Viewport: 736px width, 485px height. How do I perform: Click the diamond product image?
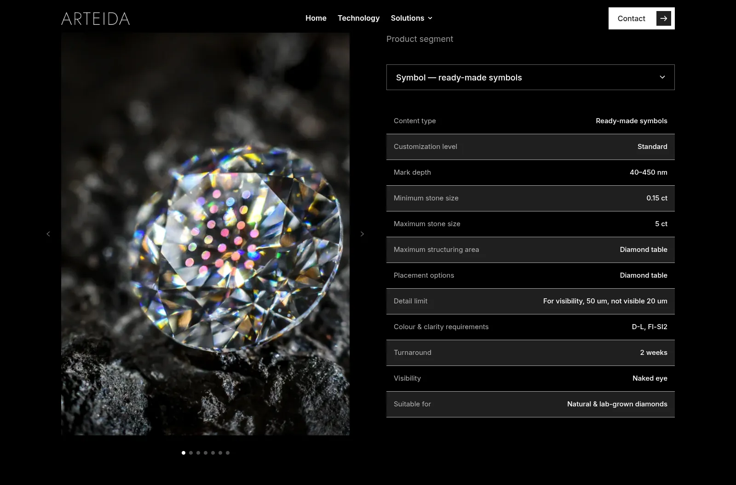click(205, 234)
